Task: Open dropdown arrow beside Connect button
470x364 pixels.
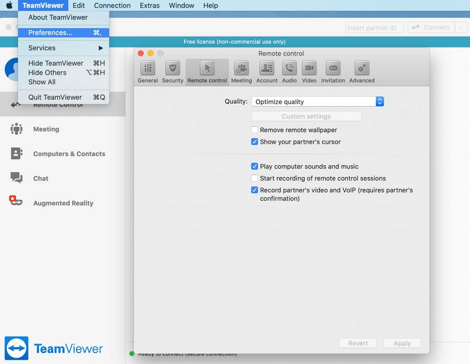Action: click(x=461, y=28)
